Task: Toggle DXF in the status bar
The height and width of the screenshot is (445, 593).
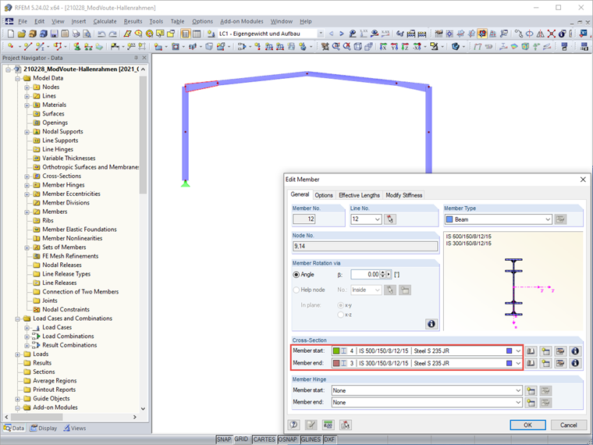Action: coord(329,440)
